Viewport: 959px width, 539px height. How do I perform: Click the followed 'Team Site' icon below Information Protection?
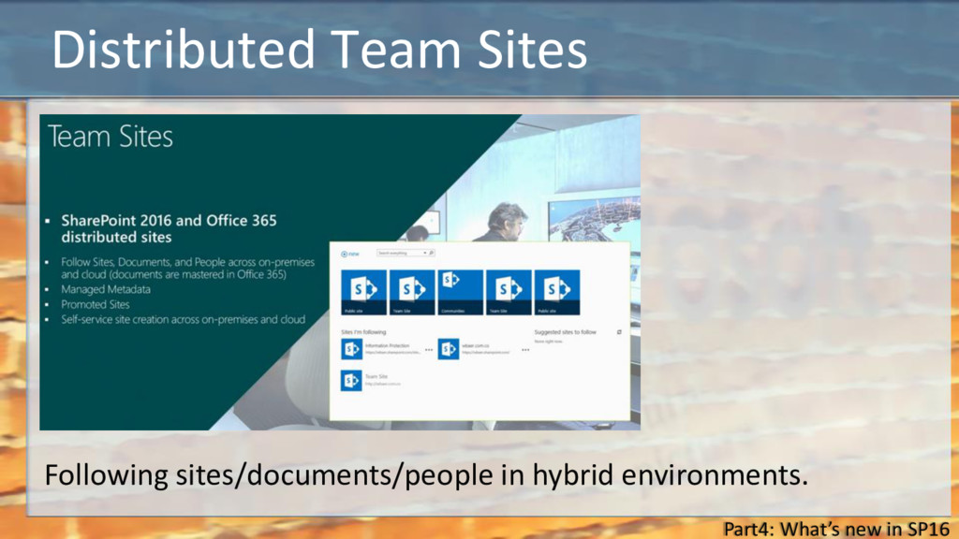click(x=352, y=380)
